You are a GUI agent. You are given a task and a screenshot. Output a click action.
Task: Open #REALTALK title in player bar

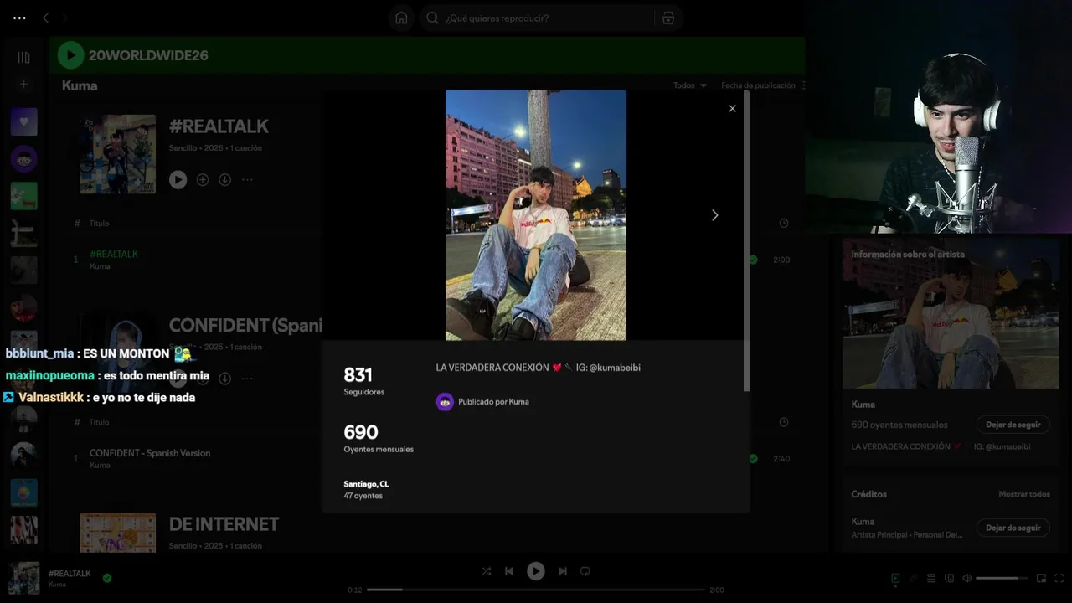tap(70, 573)
